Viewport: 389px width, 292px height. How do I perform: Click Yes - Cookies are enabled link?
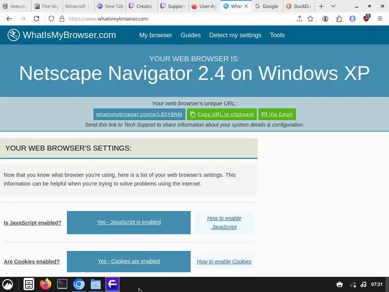[x=129, y=261]
